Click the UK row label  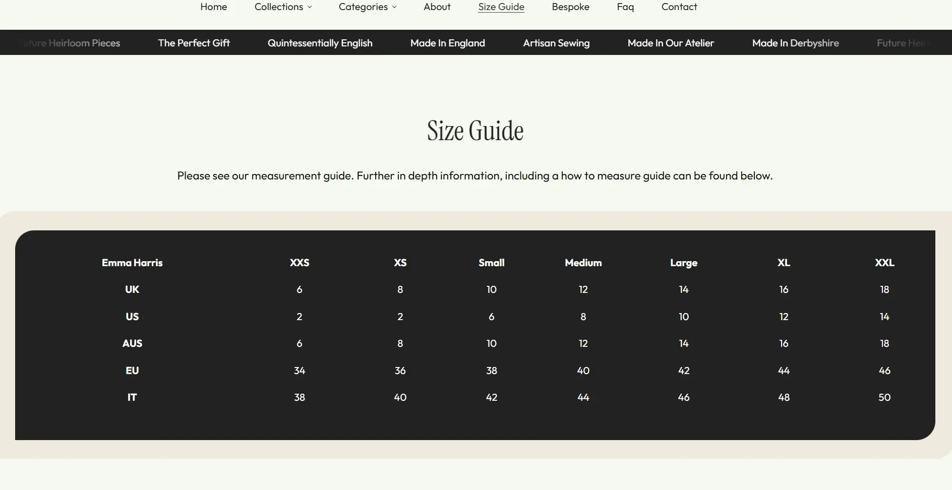(x=132, y=289)
